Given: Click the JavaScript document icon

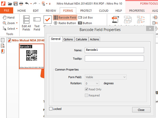Looking at the screenshot, I should 115,20.
